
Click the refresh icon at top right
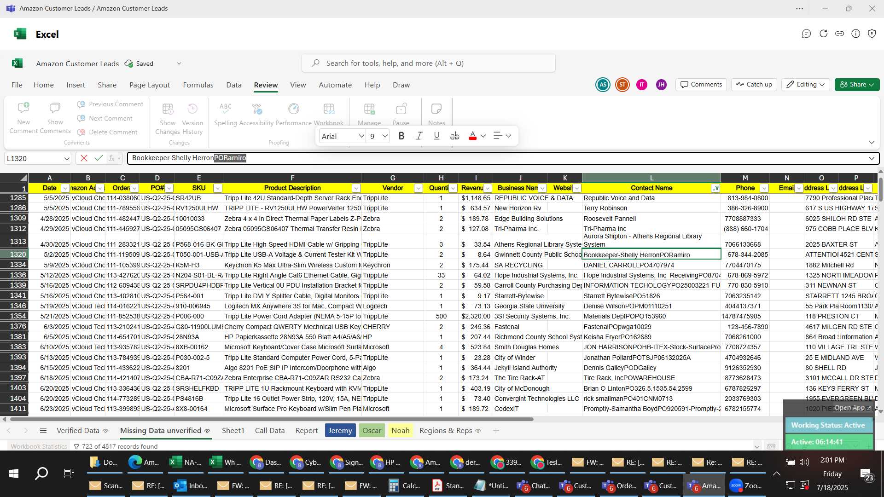(823, 34)
